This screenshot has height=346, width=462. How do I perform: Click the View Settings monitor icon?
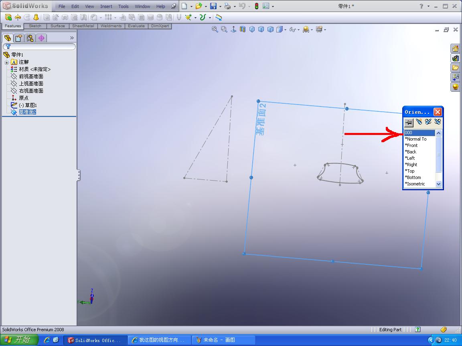click(x=319, y=29)
